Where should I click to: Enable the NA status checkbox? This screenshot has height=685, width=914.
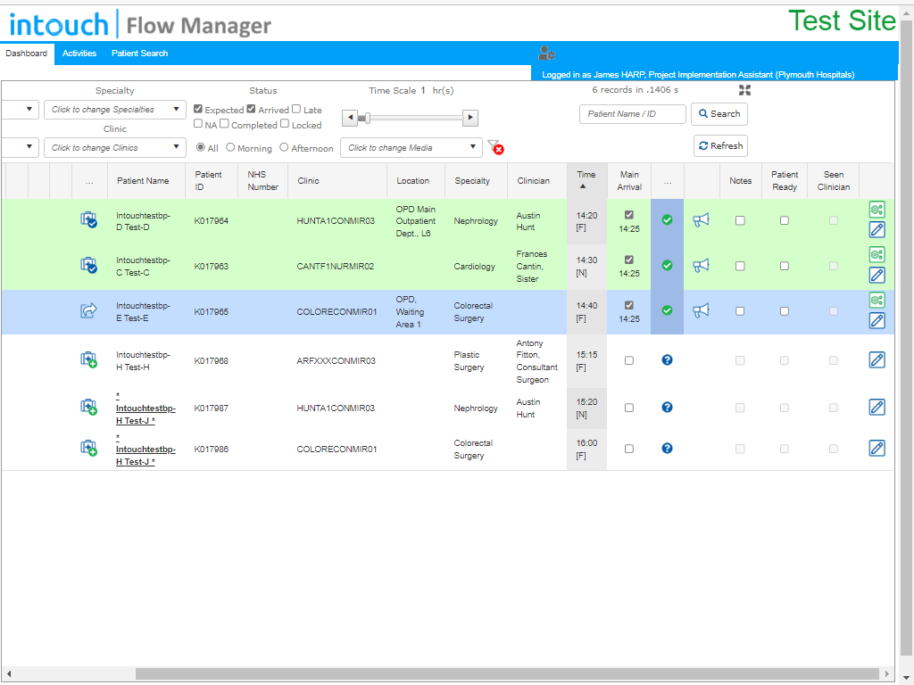point(198,123)
